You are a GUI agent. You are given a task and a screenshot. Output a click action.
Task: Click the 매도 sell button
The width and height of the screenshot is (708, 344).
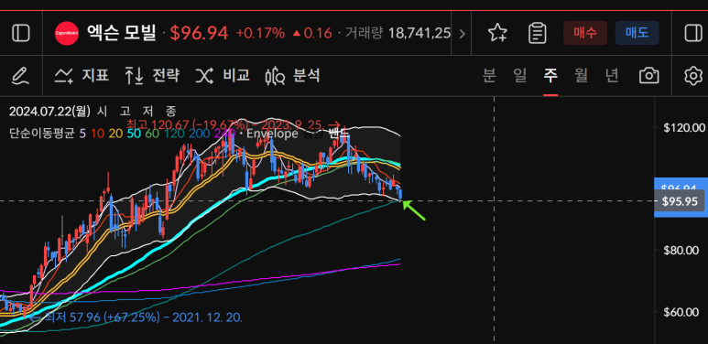[637, 33]
